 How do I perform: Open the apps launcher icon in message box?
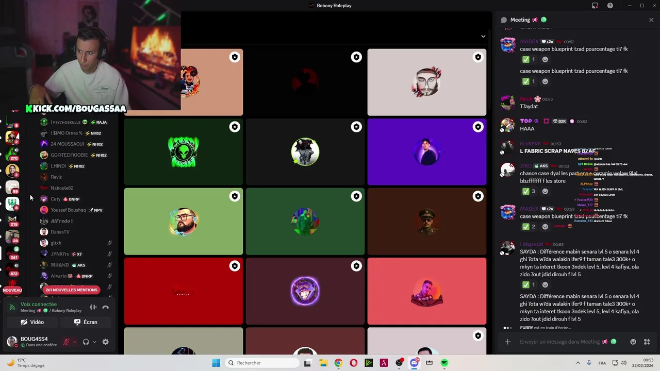[647, 342]
